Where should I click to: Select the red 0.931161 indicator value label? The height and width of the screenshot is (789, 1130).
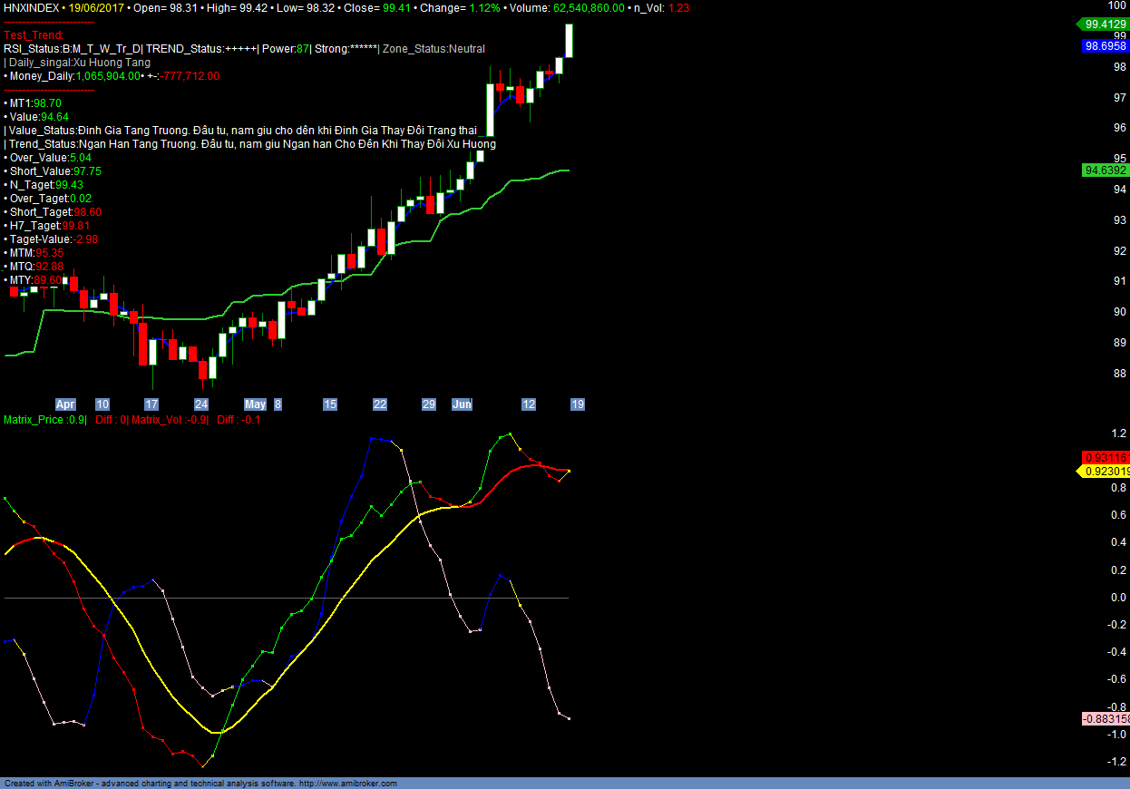point(1105,459)
